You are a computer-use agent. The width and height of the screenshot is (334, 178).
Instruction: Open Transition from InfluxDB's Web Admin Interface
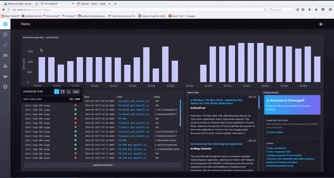(290, 159)
